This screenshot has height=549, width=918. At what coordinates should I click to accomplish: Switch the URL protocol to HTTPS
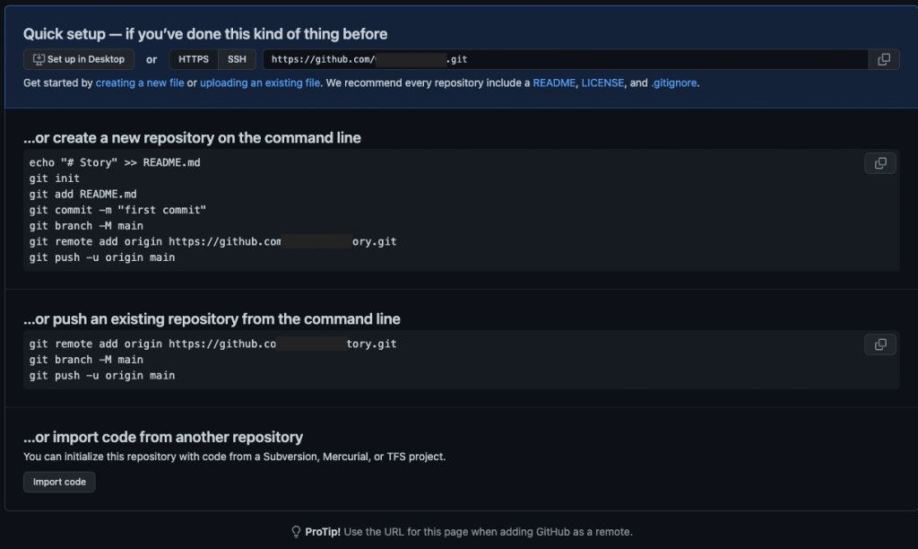[x=194, y=59]
